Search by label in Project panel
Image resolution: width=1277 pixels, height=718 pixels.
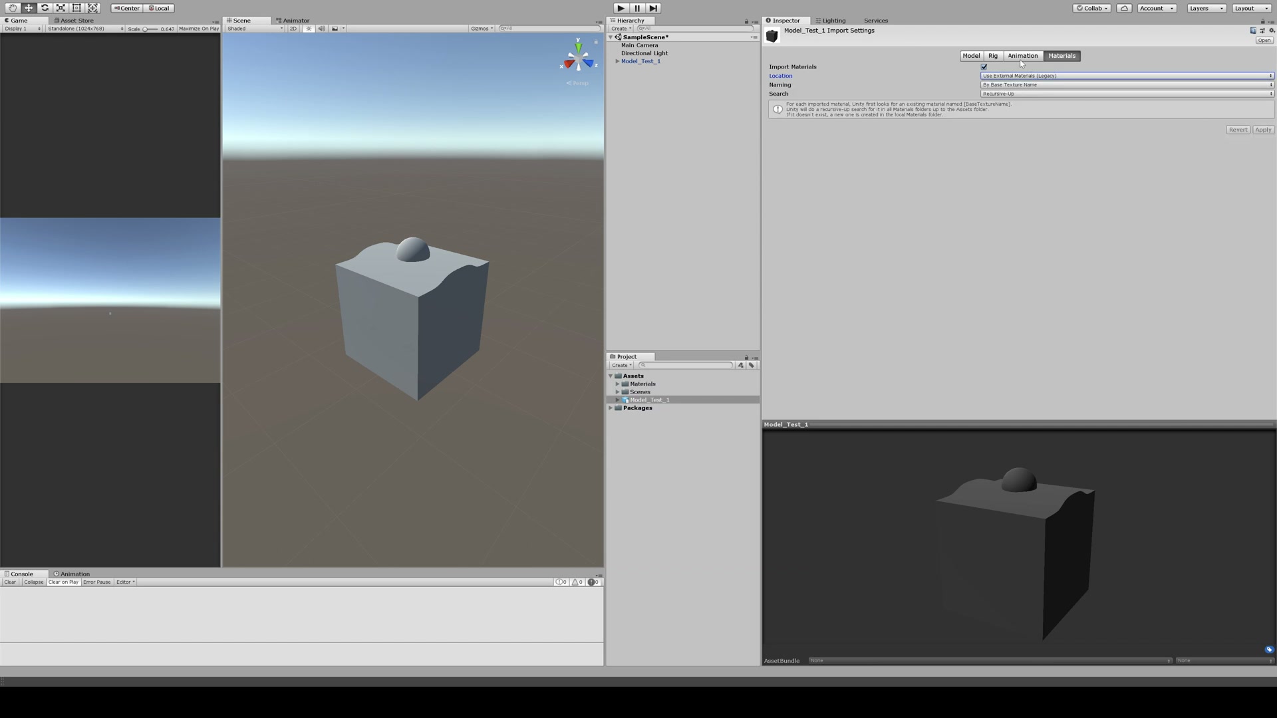coord(752,365)
